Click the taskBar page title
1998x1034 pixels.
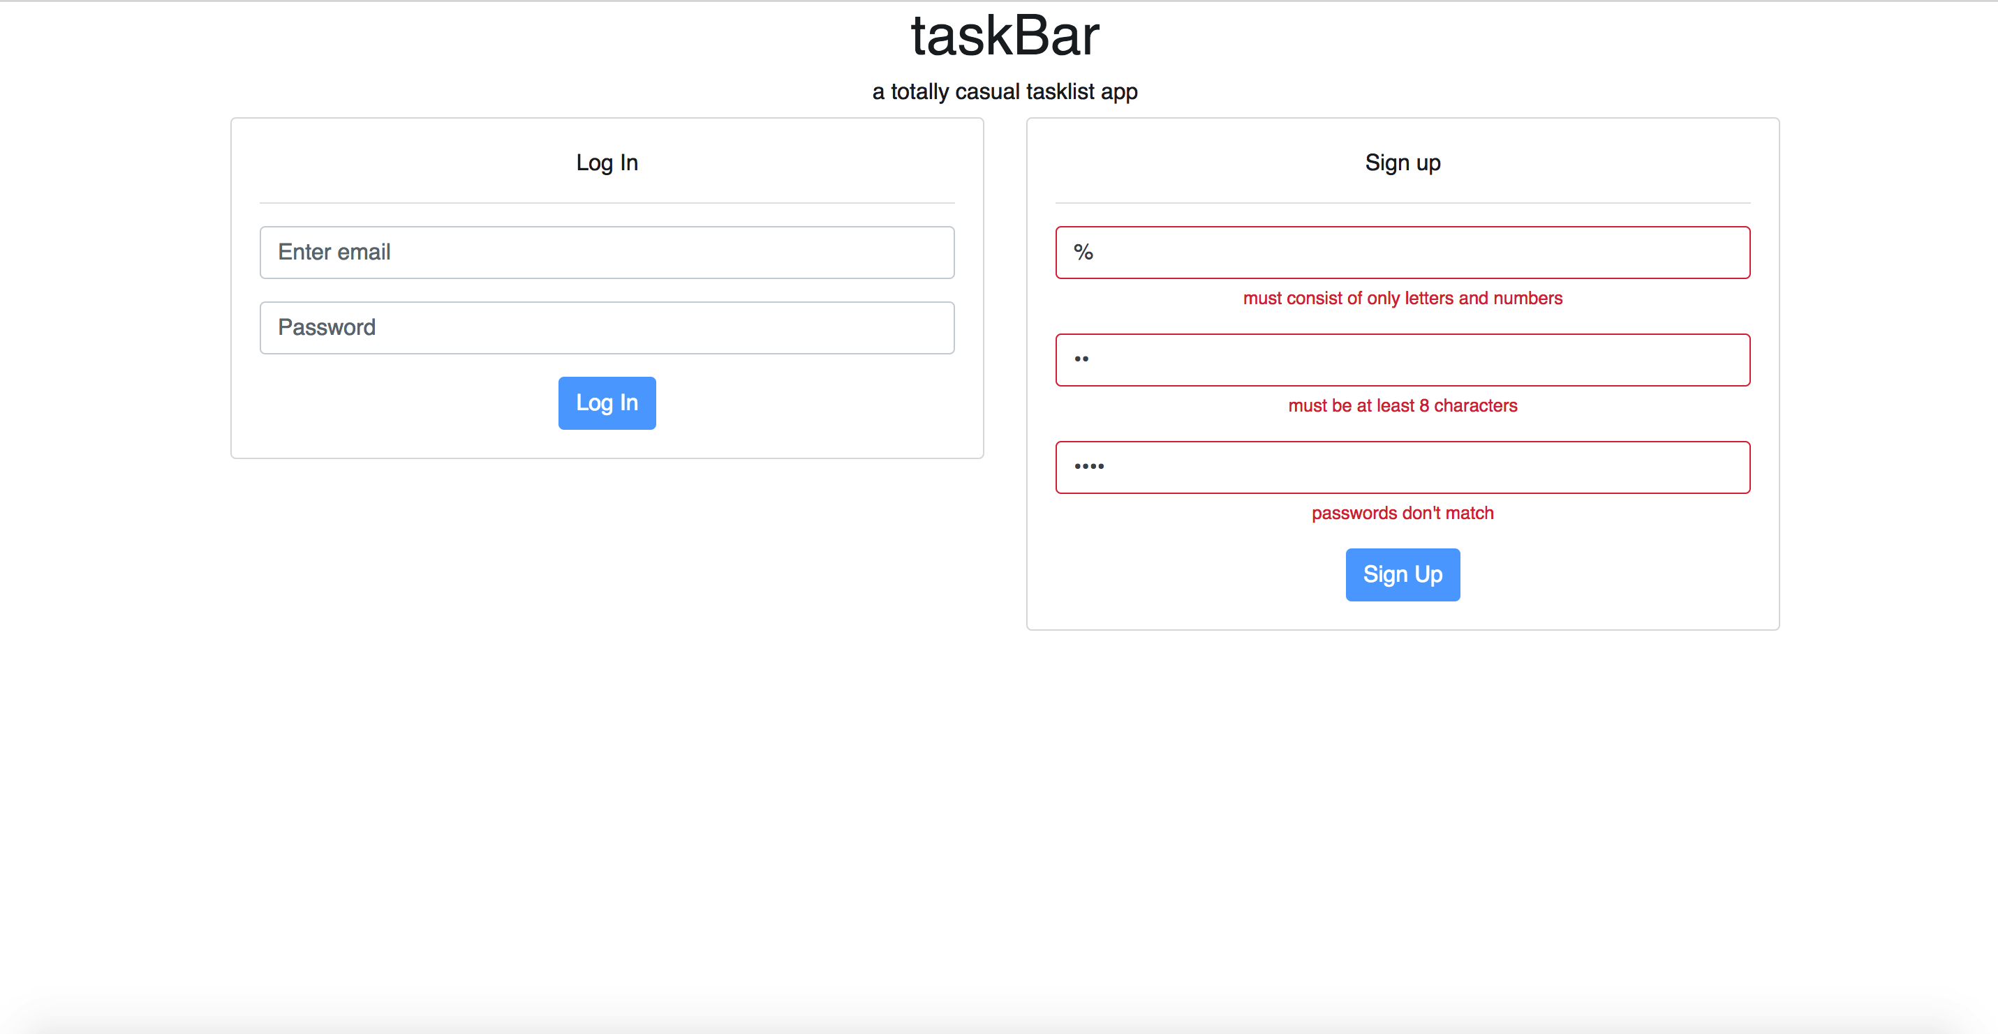tap(1005, 36)
